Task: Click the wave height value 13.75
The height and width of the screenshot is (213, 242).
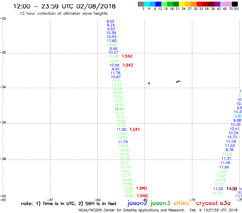Action: (124, 155)
